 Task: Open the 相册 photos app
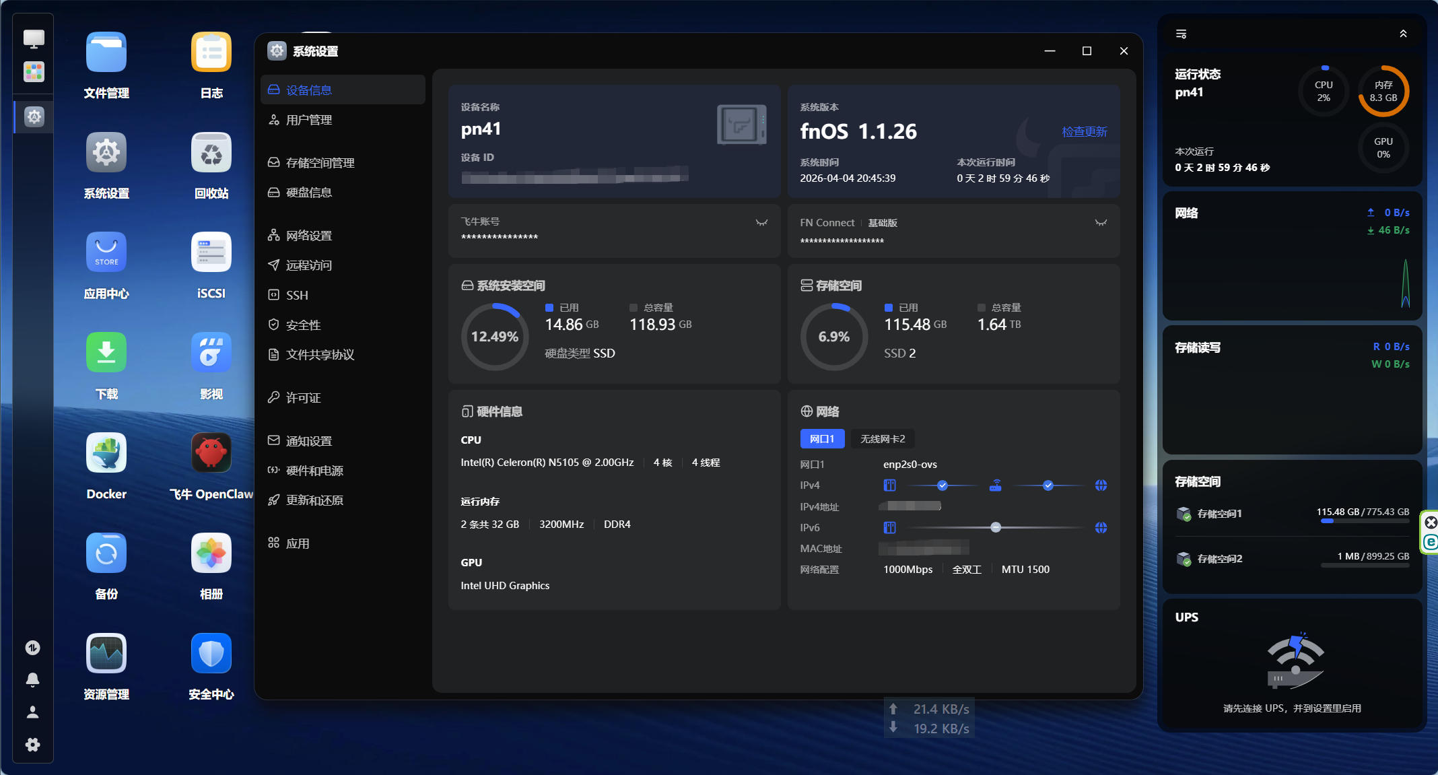tap(211, 553)
